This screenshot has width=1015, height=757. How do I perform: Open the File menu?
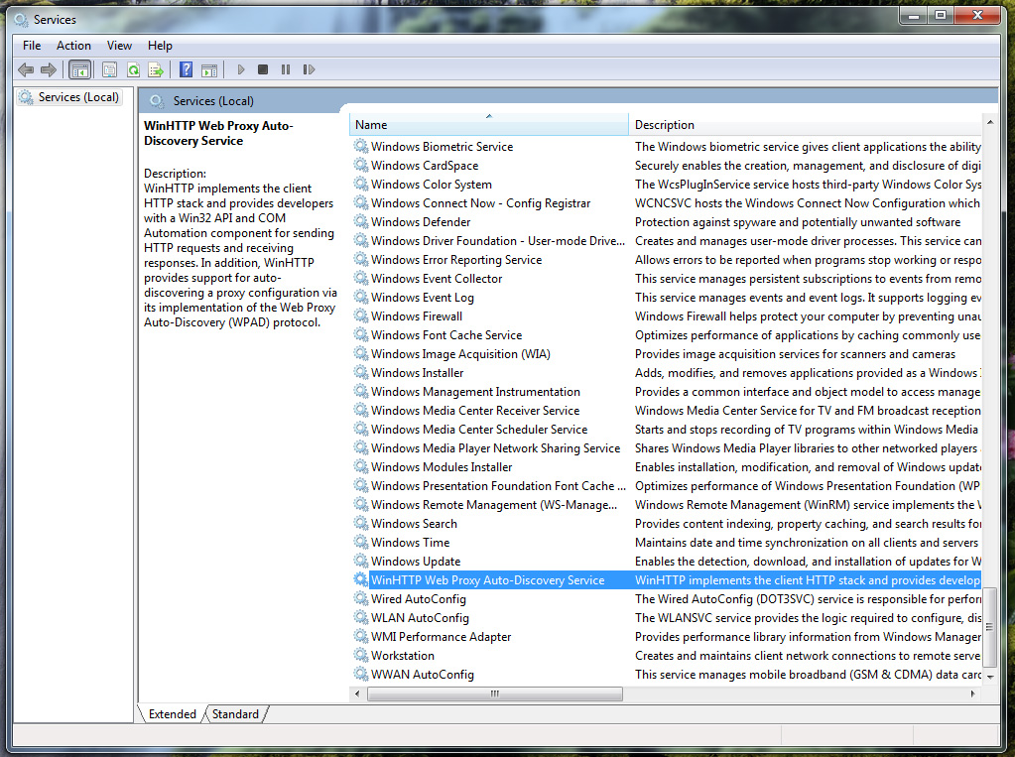[32, 46]
